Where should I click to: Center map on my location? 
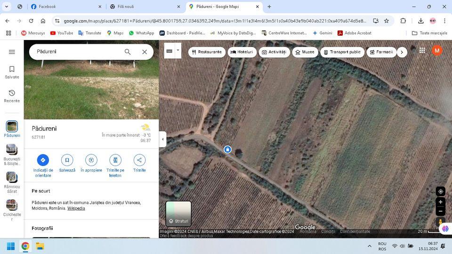coord(440,191)
